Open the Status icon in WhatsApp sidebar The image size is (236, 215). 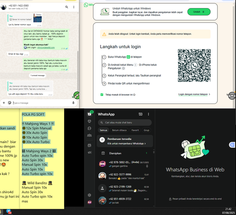pos(90,121)
